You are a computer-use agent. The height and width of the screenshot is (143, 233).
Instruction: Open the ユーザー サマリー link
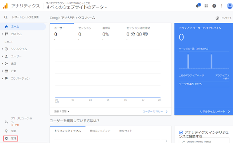tap(155, 112)
